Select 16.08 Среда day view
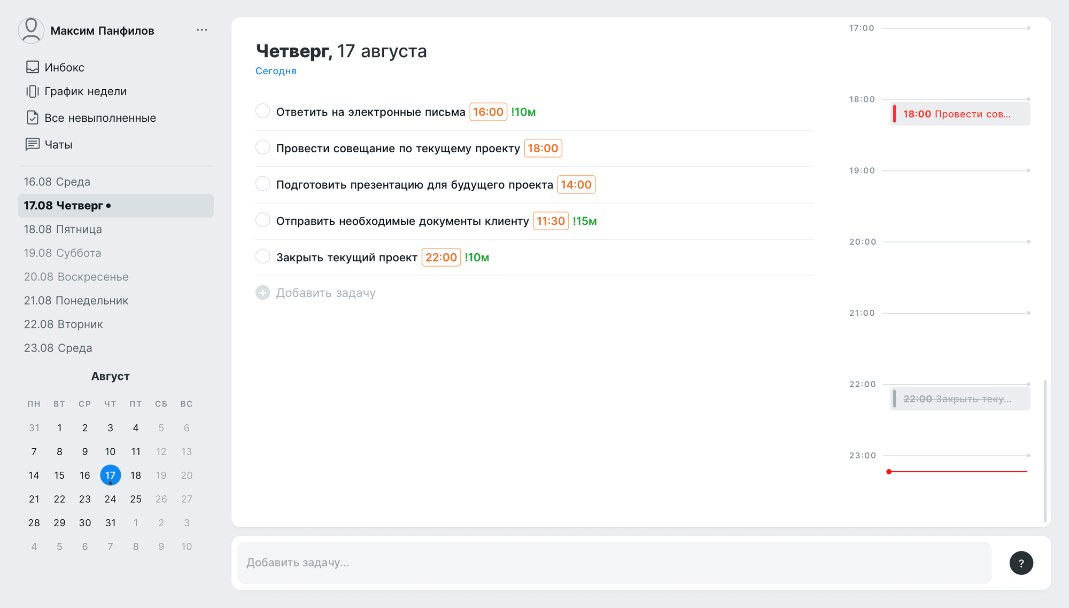 pyautogui.click(x=57, y=182)
